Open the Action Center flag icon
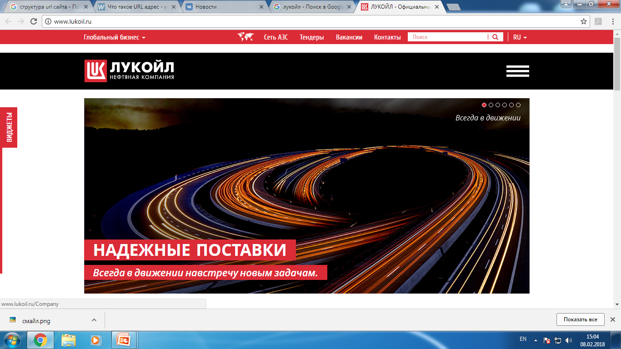This screenshot has width=621, height=349. click(547, 340)
